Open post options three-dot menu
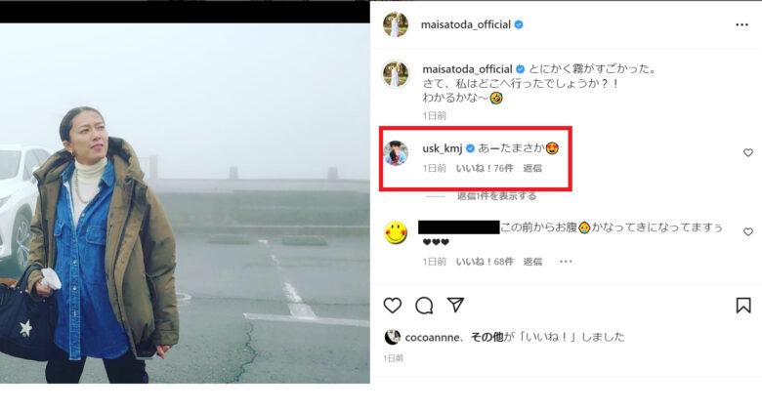This screenshot has height=412, width=762. (741, 24)
